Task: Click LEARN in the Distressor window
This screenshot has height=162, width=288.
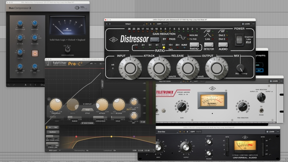Action: (246, 24)
